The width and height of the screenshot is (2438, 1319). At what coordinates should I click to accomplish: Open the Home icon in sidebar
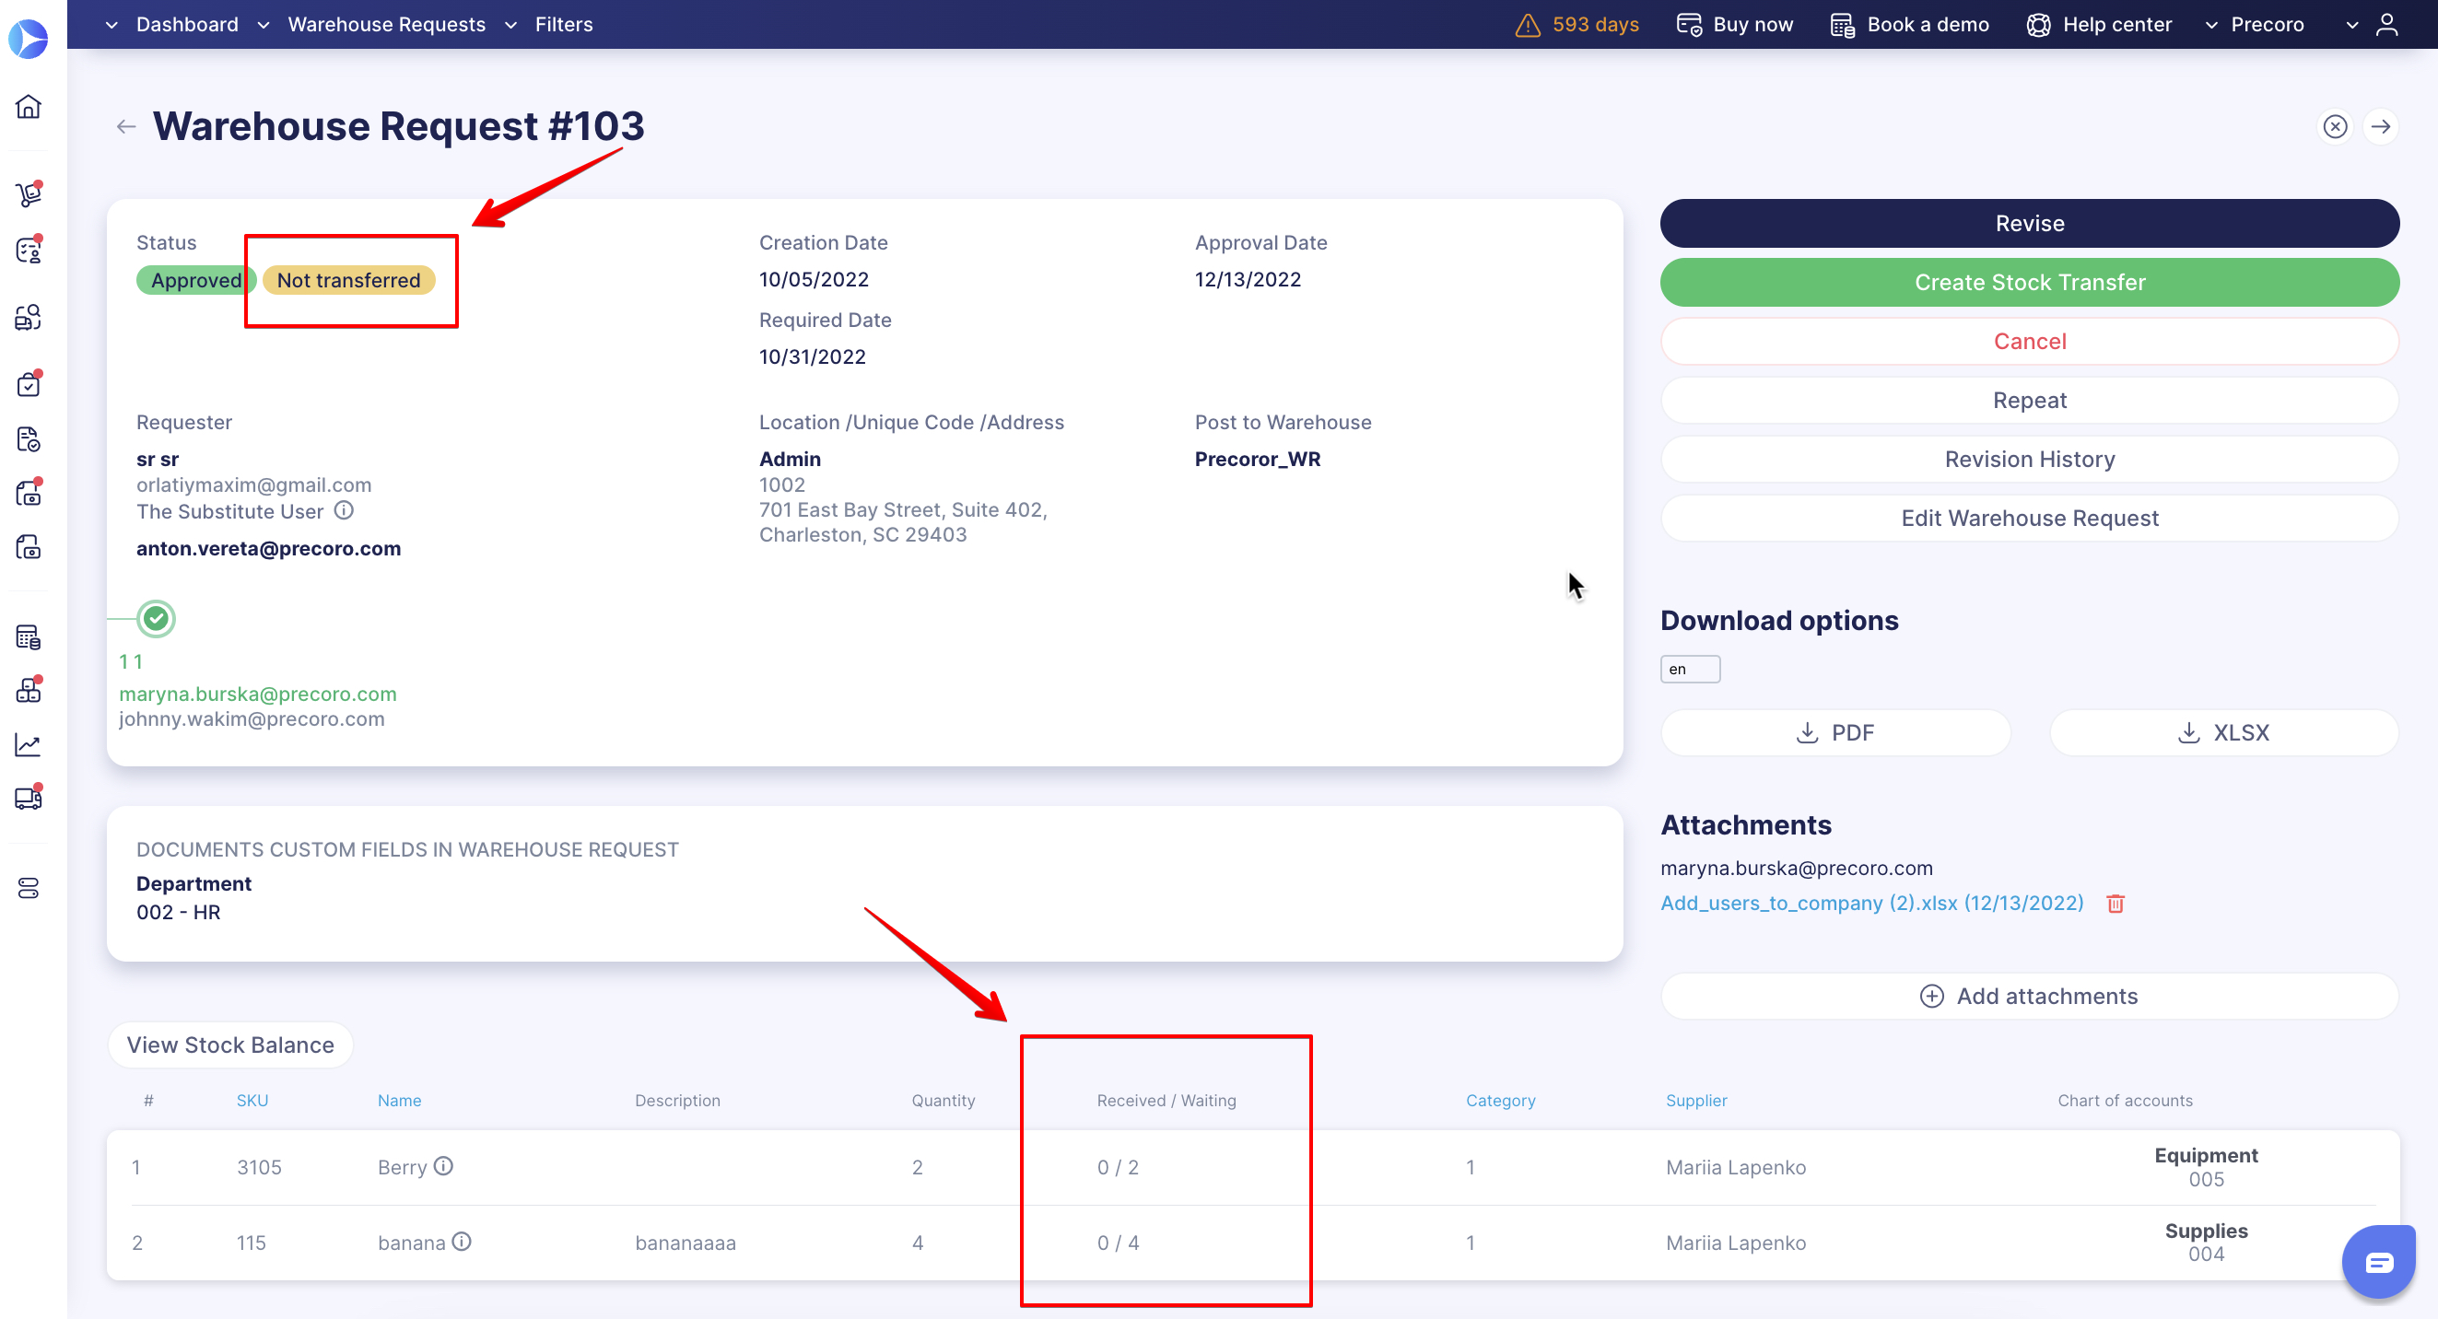[x=29, y=106]
